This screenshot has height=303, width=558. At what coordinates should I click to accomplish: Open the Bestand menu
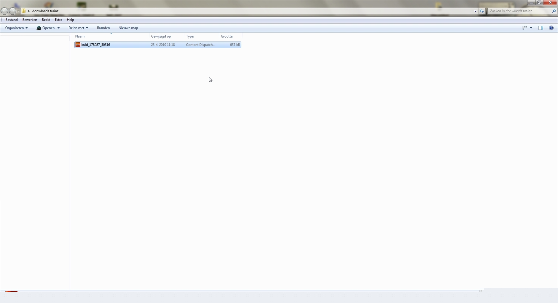click(x=11, y=20)
